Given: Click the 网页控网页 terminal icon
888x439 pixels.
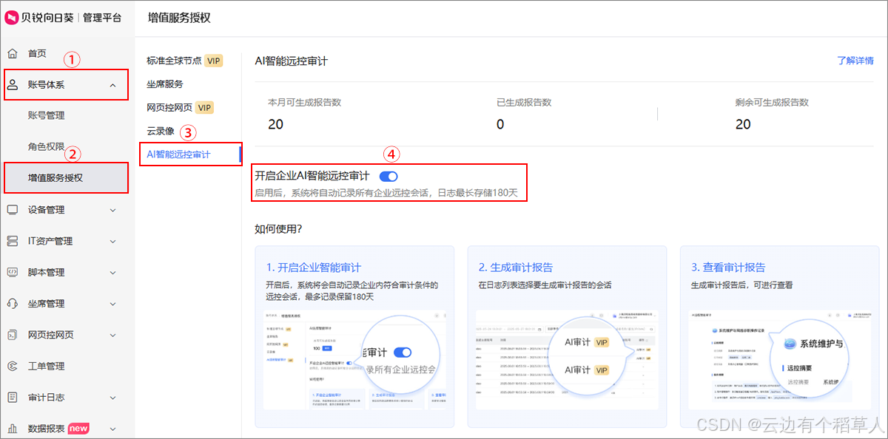Looking at the screenshot, I should tap(13, 335).
